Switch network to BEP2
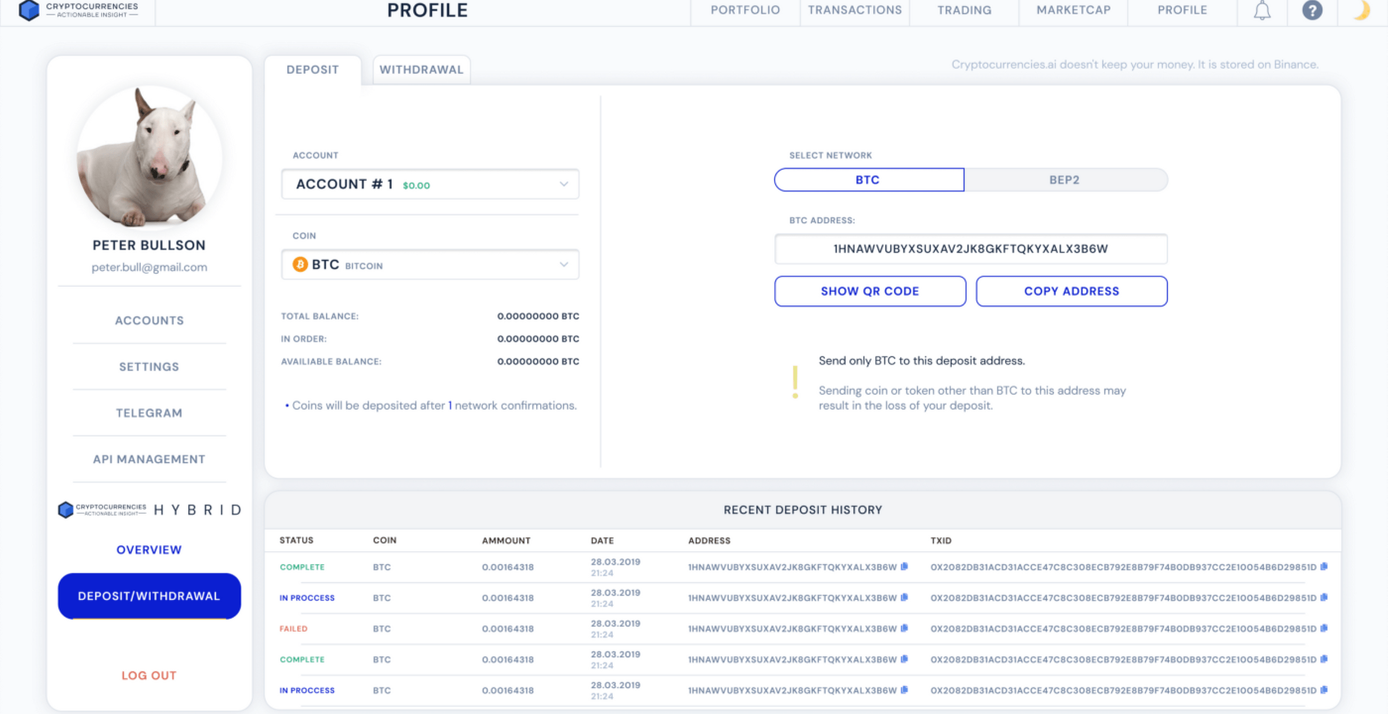Viewport: 1388px width, 714px height. 1064,180
